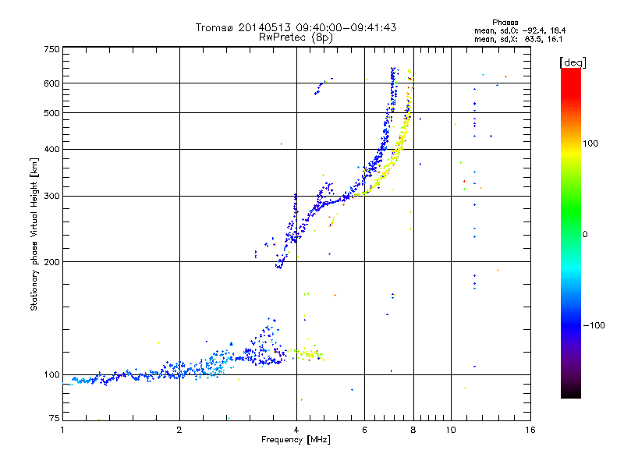Click the colorbar label '-100'
This screenshot has width=624, height=468.
tap(594, 325)
